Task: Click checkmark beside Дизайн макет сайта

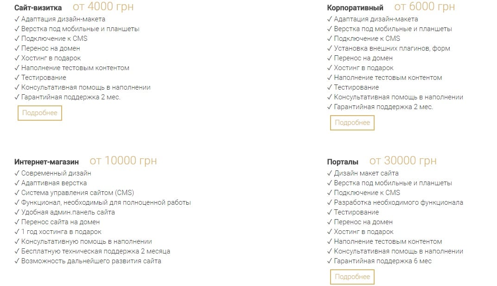Action: [x=330, y=173]
